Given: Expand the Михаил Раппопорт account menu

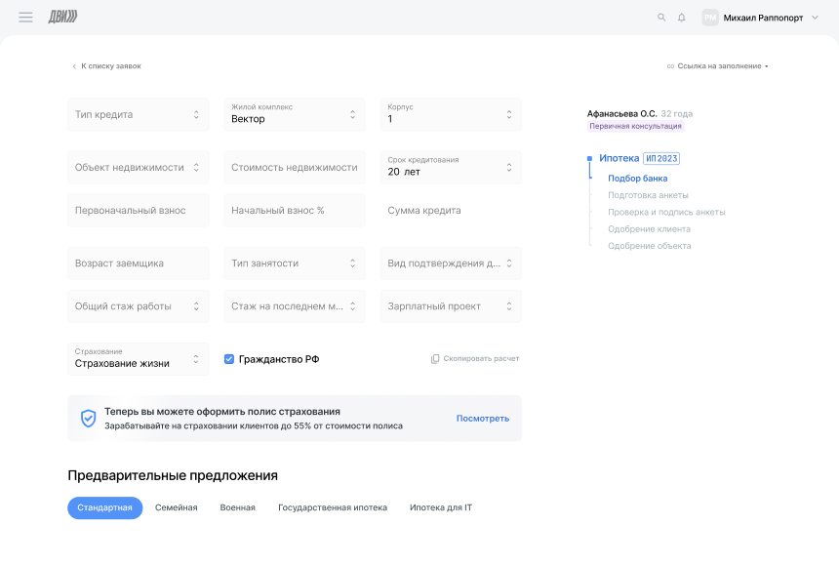Looking at the screenshot, I should [815, 18].
